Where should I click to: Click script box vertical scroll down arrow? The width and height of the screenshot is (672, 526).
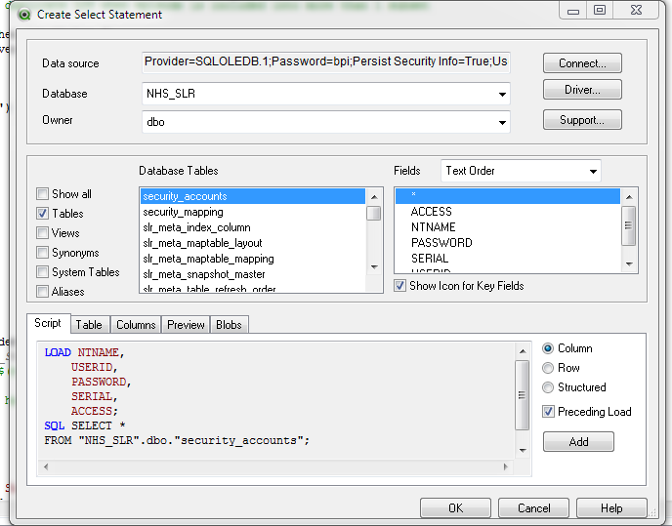click(x=523, y=450)
